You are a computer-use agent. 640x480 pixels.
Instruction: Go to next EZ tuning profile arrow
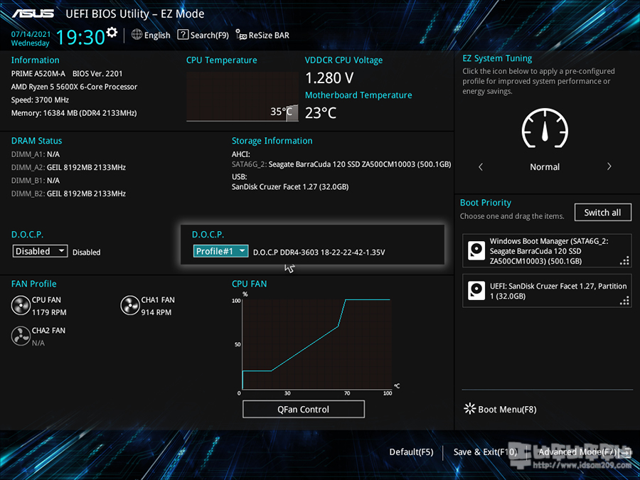[609, 166]
